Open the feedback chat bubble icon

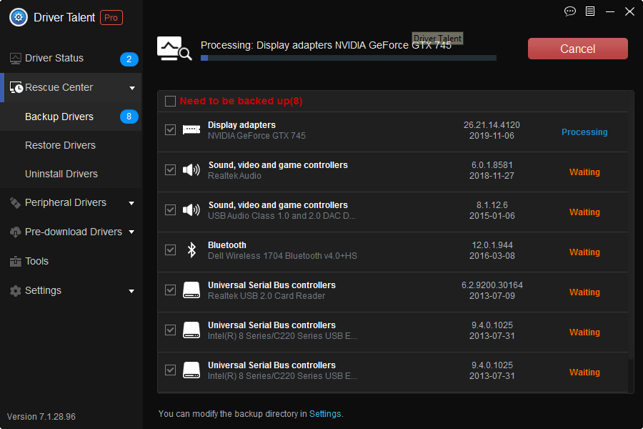(569, 11)
